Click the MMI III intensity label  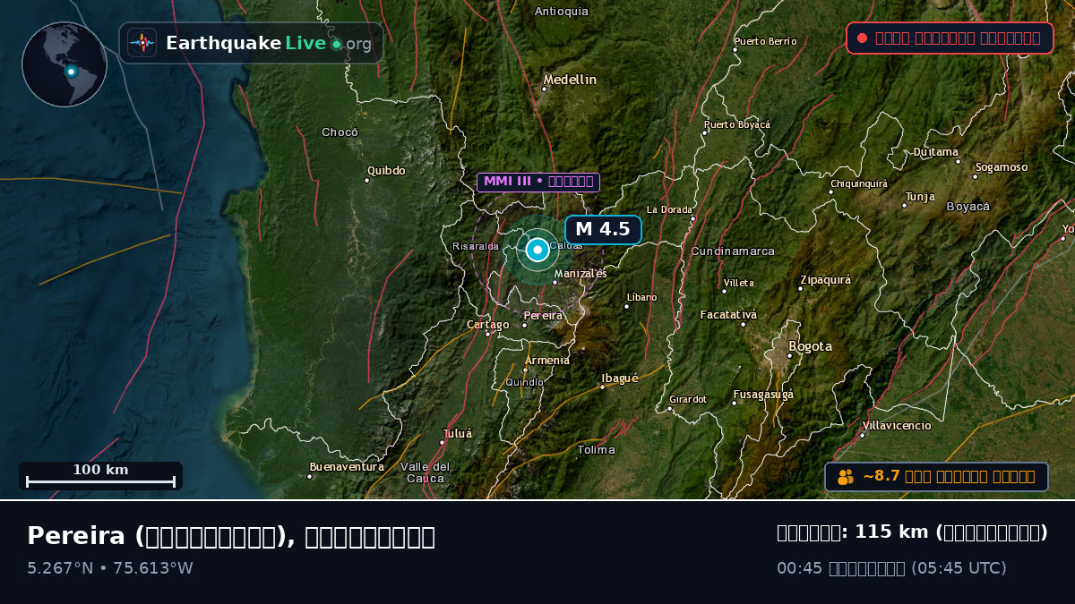click(538, 182)
